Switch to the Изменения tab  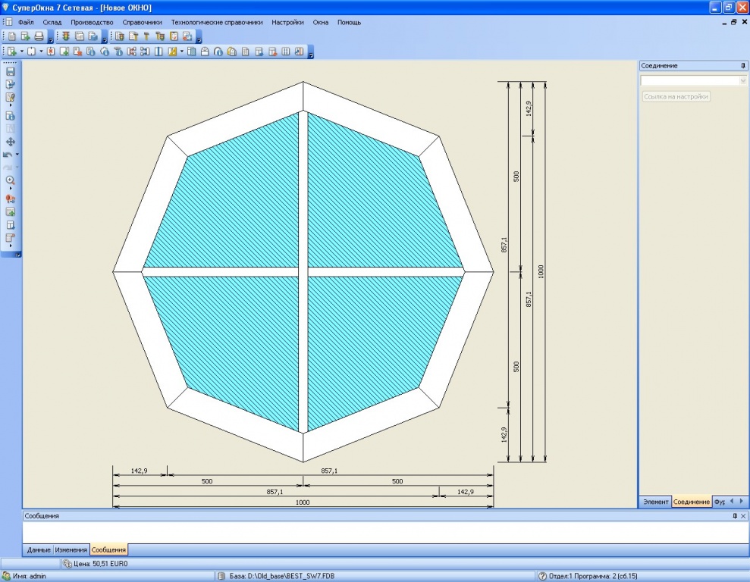click(x=71, y=549)
